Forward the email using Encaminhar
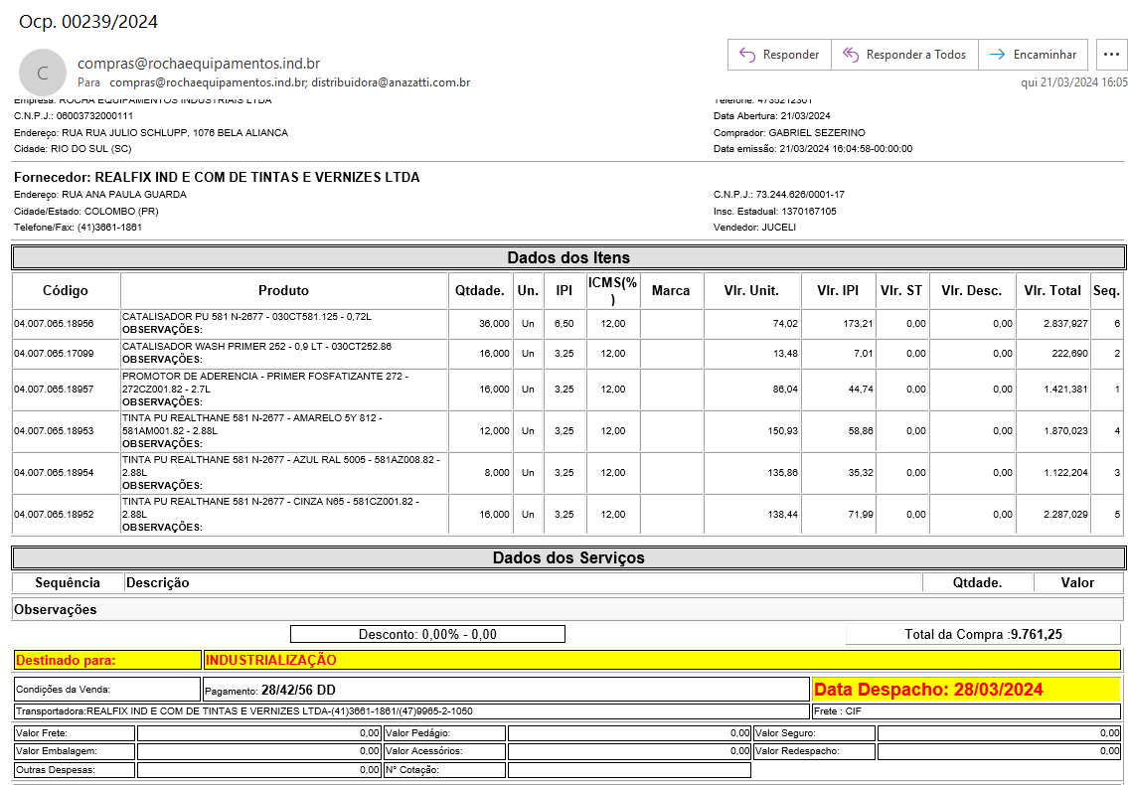1128x785 pixels. click(1033, 55)
